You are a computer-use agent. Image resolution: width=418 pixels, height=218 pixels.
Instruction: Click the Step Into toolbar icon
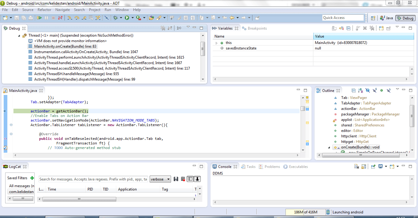click(x=69, y=18)
